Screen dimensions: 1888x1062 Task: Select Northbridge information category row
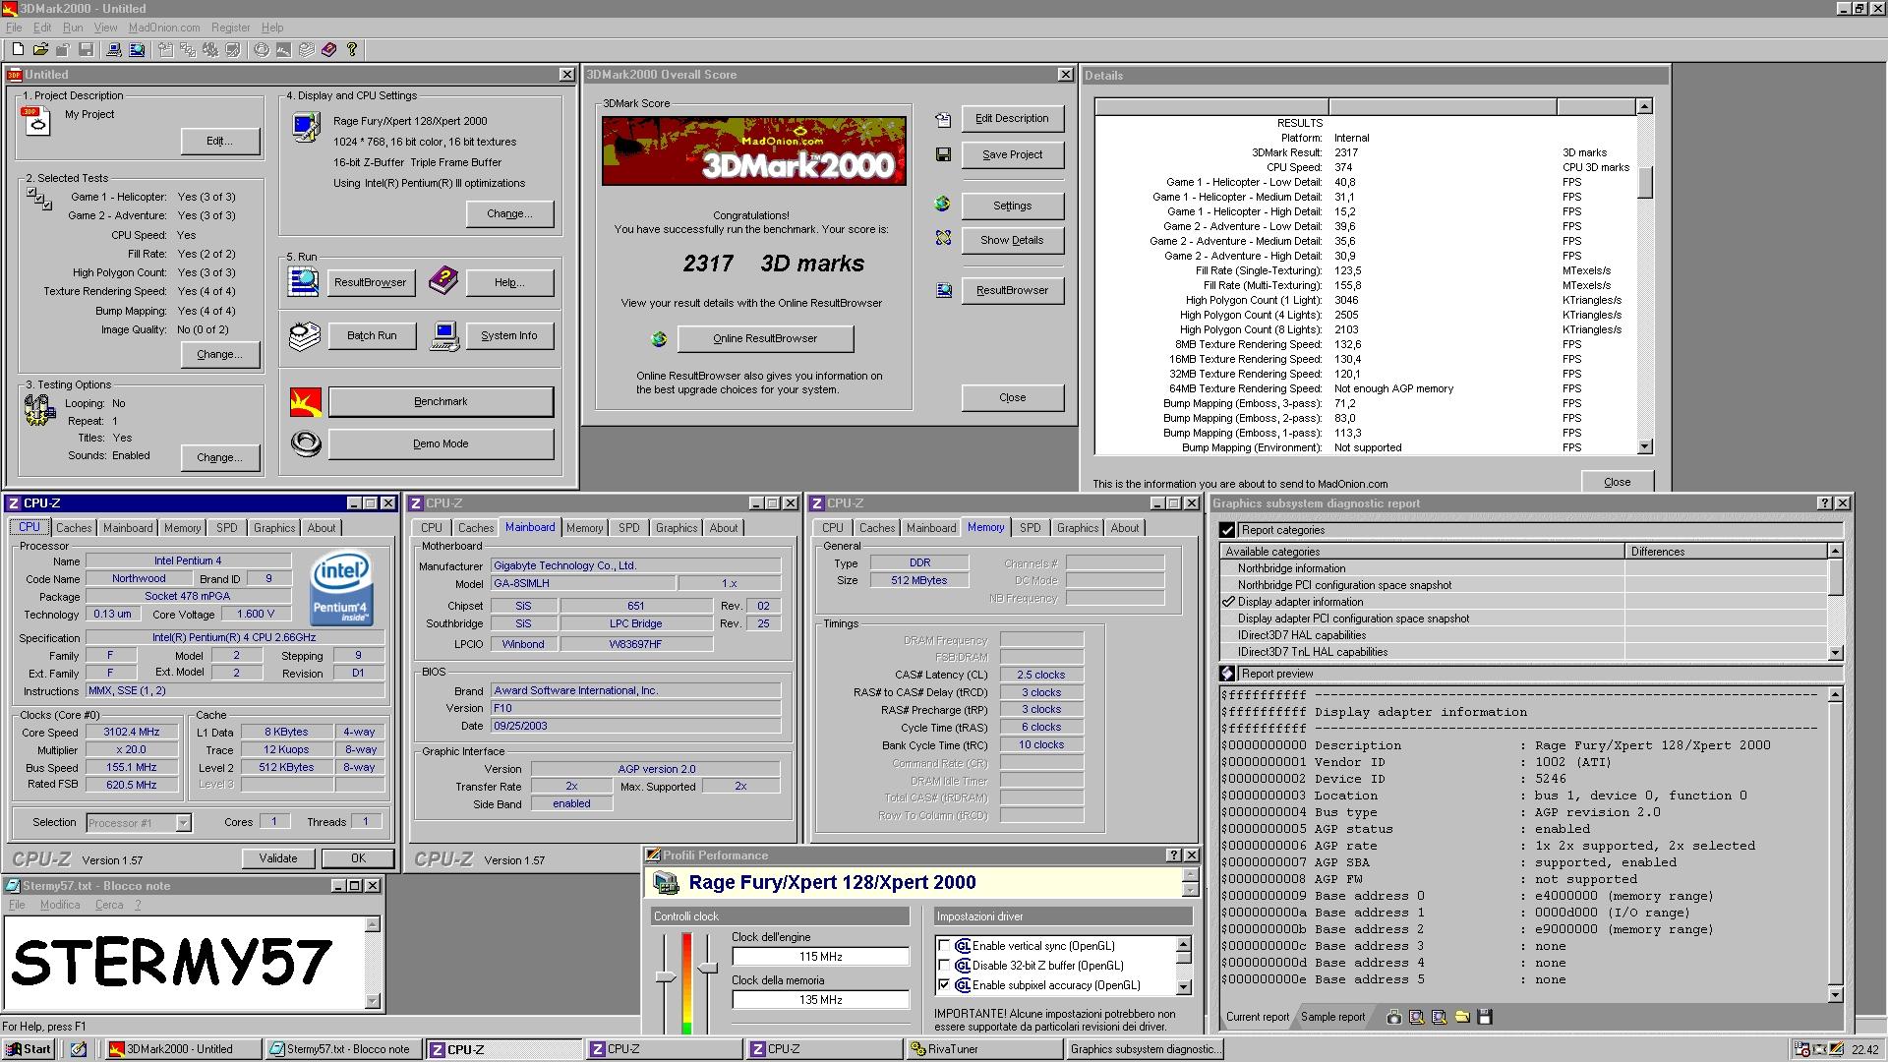click(1422, 568)
